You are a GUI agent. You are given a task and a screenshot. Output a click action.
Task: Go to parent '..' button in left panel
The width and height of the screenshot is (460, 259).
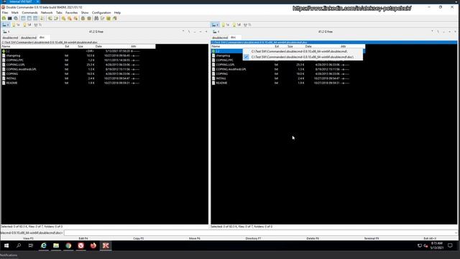point(195,32)
